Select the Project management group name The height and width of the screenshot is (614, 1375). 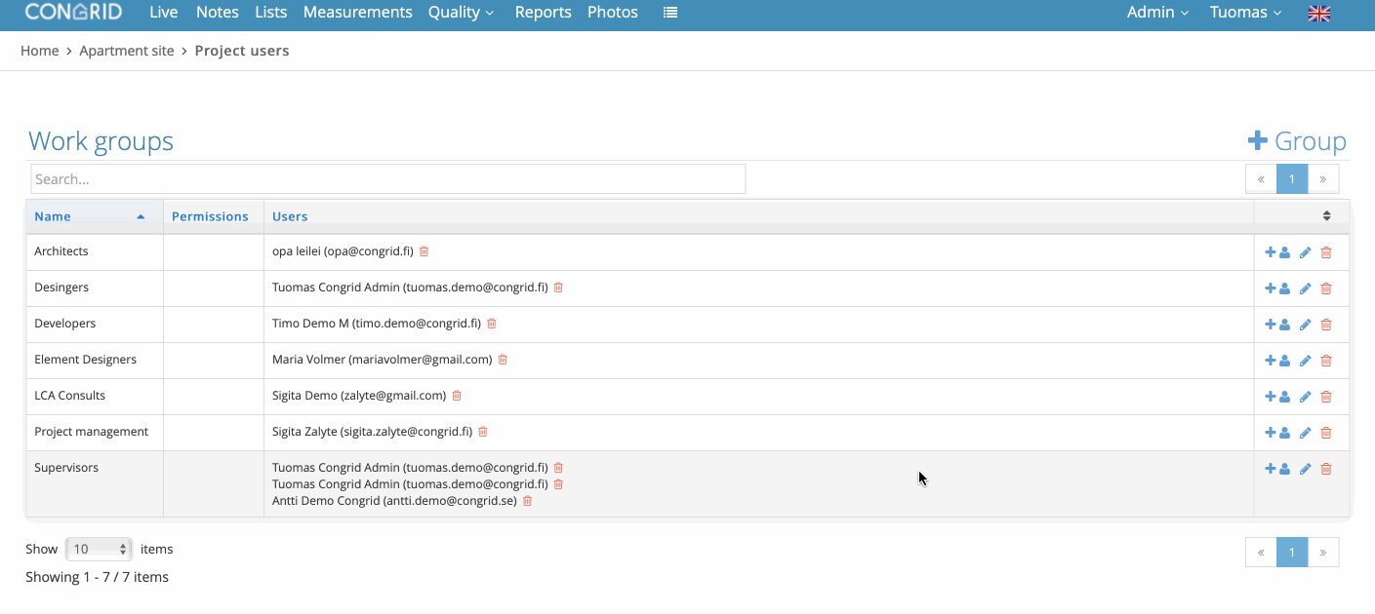92,432
